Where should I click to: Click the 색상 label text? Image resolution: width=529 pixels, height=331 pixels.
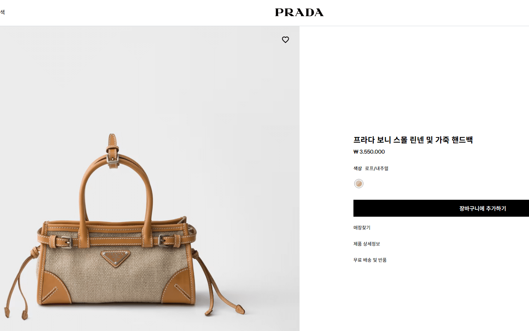point(358,168)
